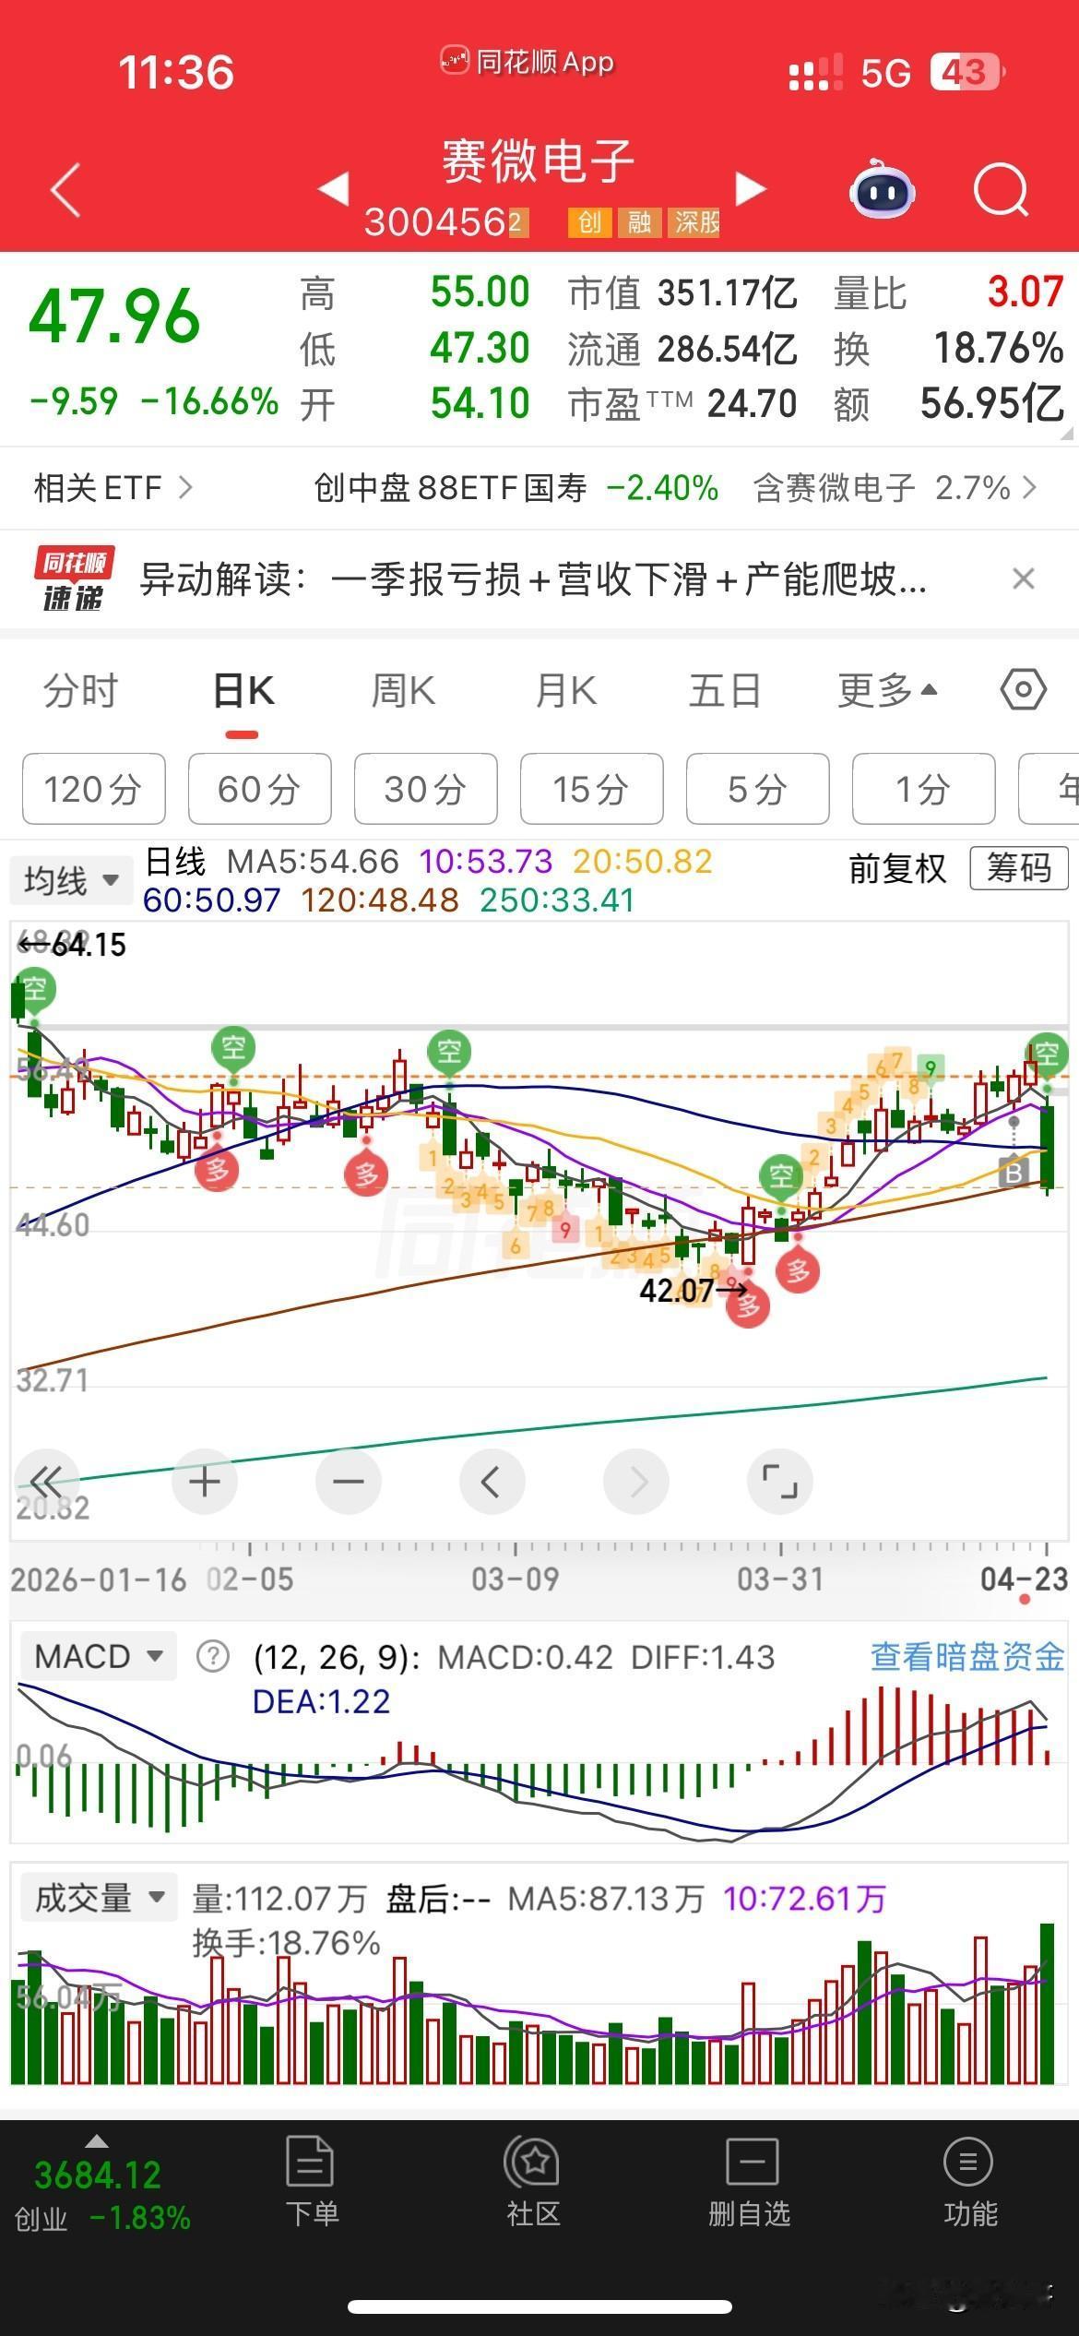The height and width of the screenshot is (2336, 1079).
Task: Tap the 创 board tag under stock code
Action: 589,221
